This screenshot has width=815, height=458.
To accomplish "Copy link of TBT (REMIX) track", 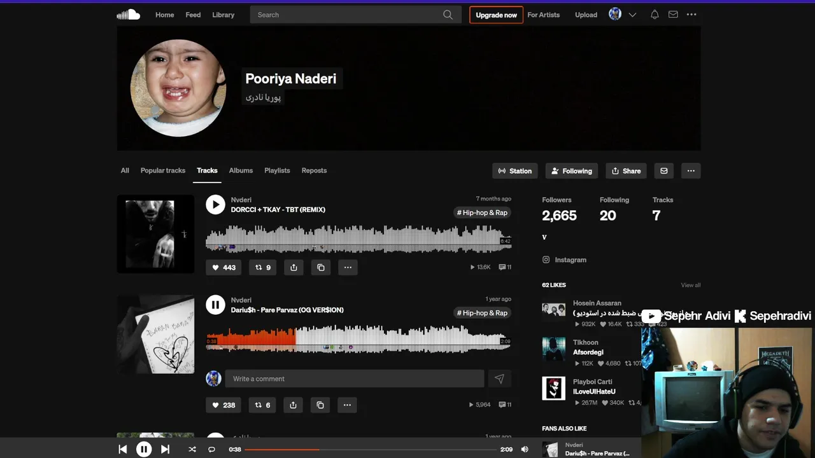I will [321, 267].
